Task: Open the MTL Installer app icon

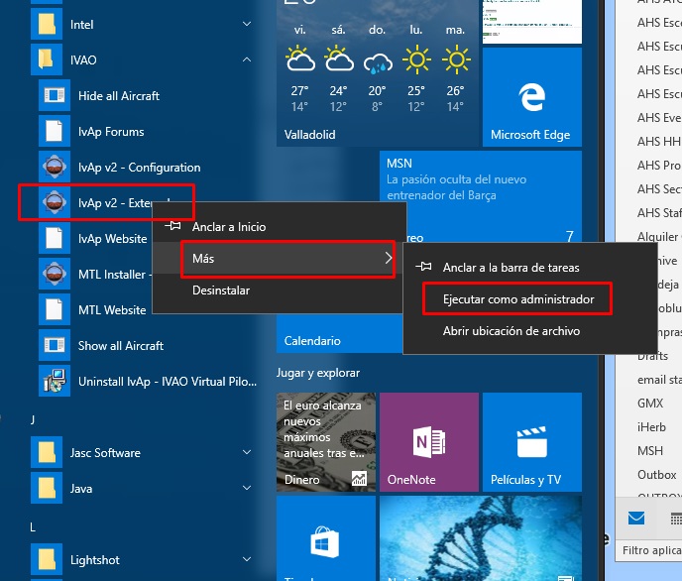Action: coord(53,275)
